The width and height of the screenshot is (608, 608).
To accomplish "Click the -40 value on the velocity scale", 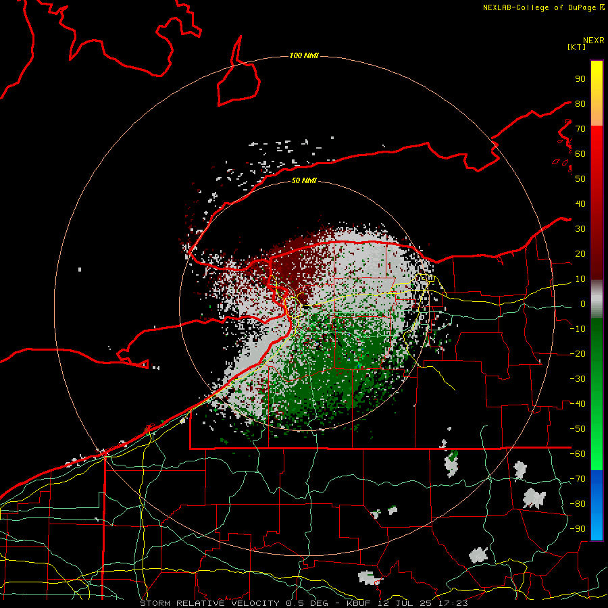I will 578,404.
